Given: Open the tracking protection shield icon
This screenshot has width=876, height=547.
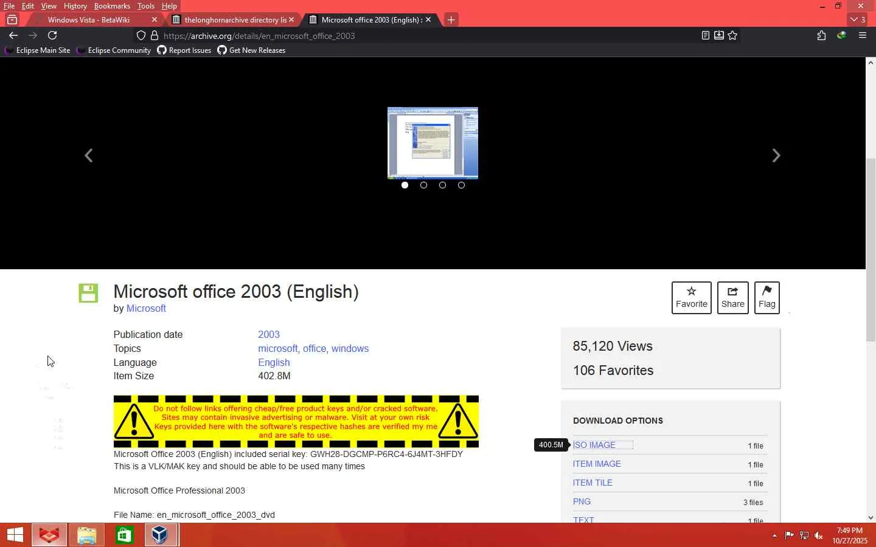Looking at the screenshot, I should pyautogui.click(x=141, y=35).
